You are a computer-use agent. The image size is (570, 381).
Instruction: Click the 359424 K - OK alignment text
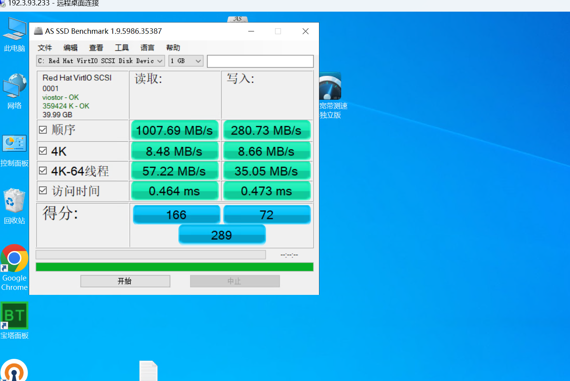(x=66, y=106)
